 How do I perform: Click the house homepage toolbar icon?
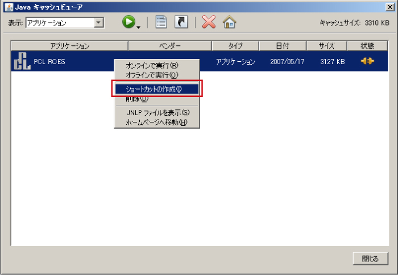229,22
